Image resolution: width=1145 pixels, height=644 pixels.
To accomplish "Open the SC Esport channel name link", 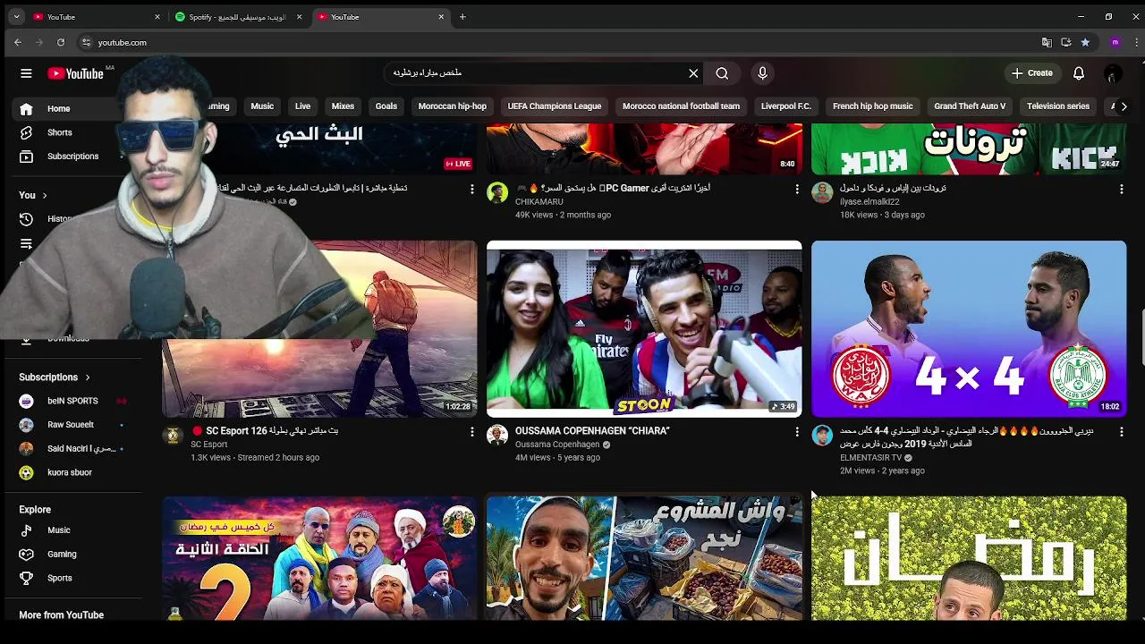I will 209,445.
